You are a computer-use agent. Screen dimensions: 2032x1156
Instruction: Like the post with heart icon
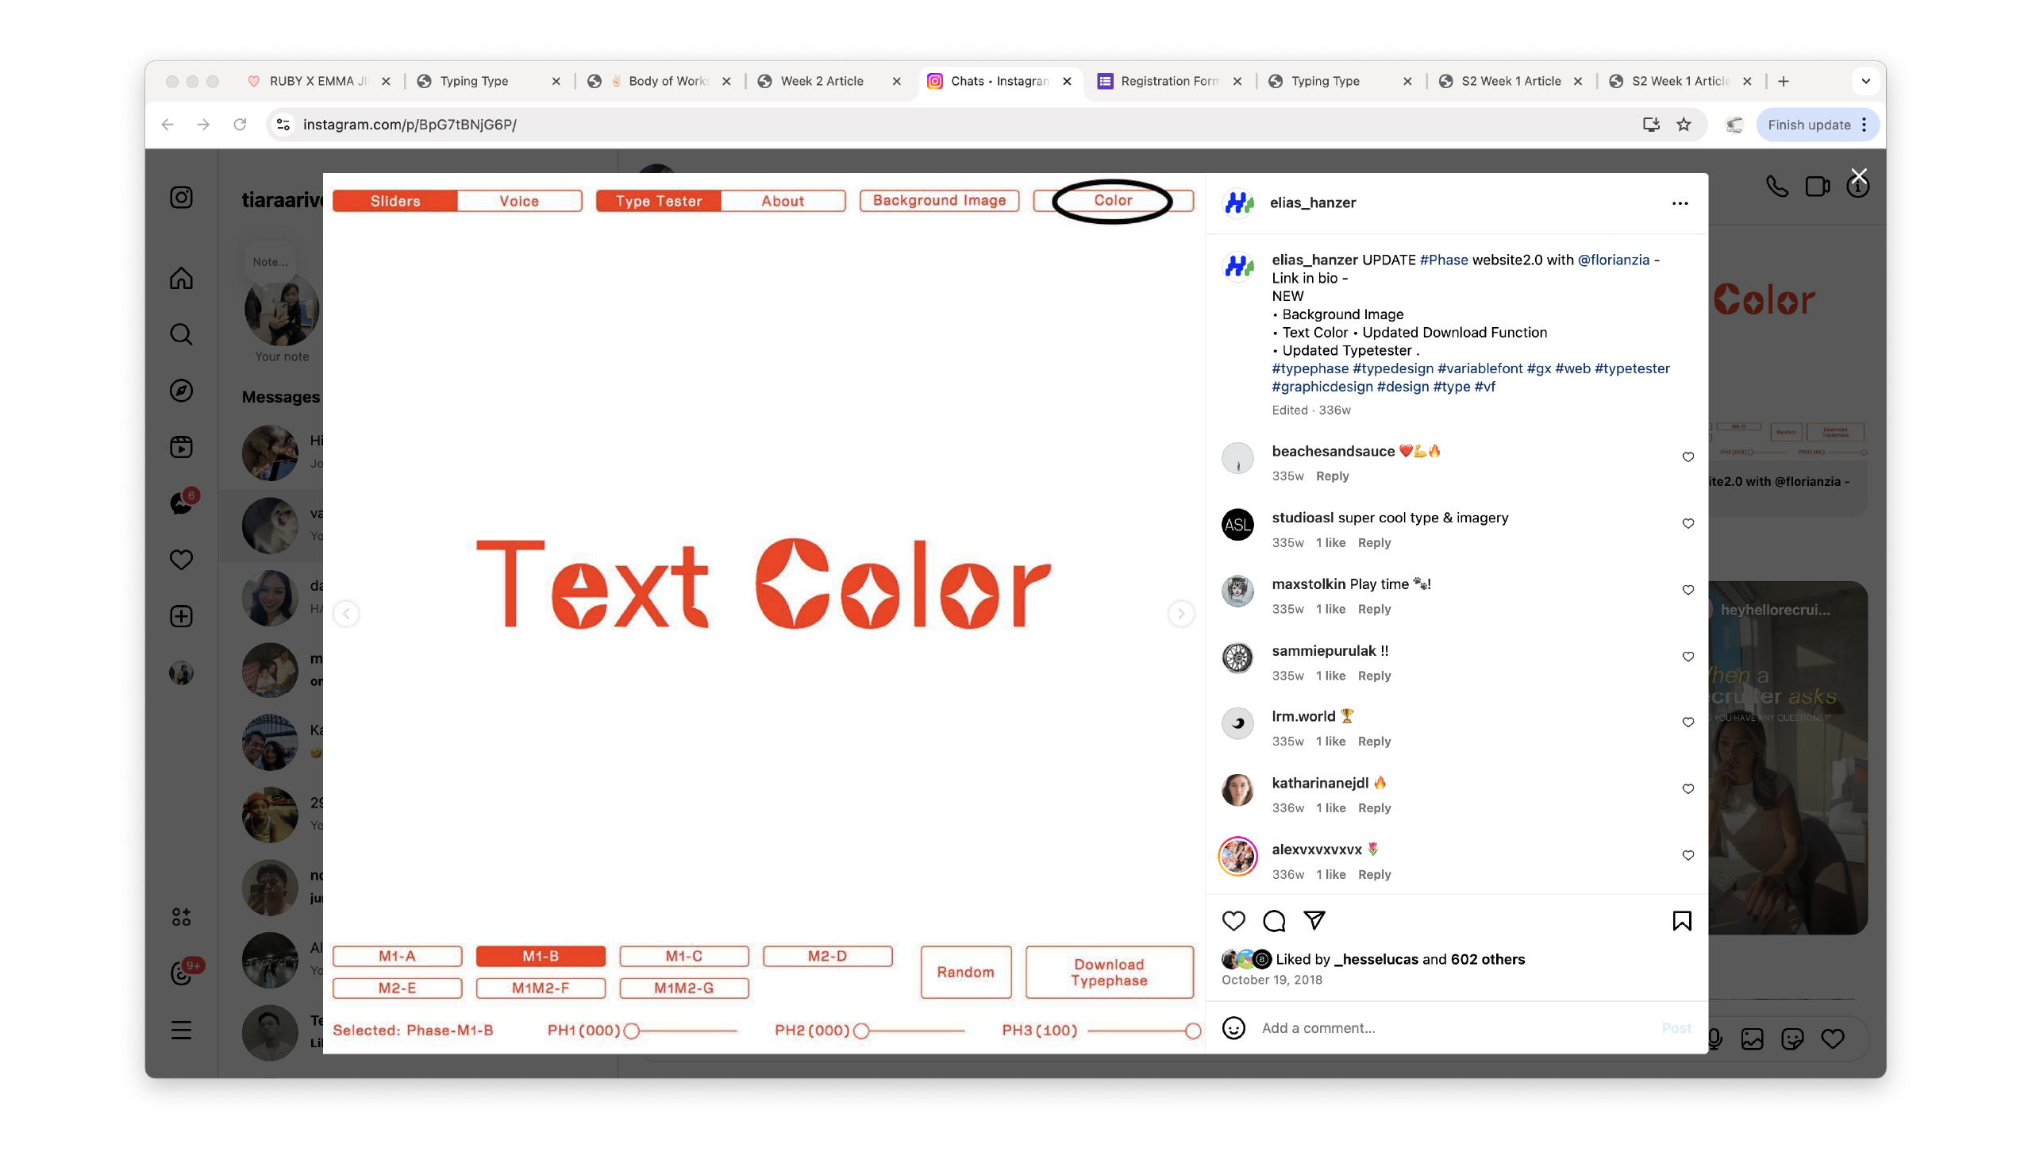tap(1233, 920)
